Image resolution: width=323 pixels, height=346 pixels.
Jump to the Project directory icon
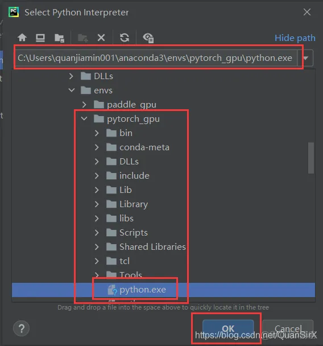click(59, 38)
